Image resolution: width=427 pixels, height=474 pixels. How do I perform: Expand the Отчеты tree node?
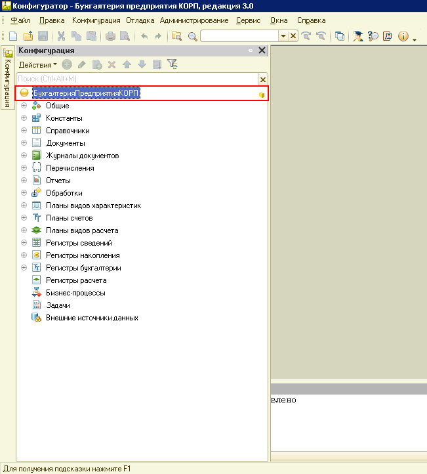(24, 180)
